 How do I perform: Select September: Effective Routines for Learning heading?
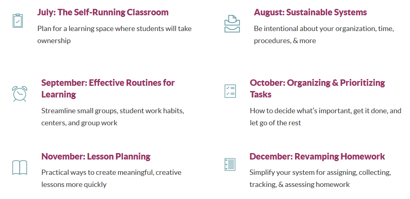[108, 88]
